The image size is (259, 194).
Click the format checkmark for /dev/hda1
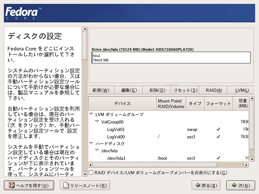point(218,158)
